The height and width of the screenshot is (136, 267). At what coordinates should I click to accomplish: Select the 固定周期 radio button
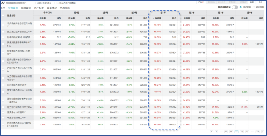coord(254,7)
